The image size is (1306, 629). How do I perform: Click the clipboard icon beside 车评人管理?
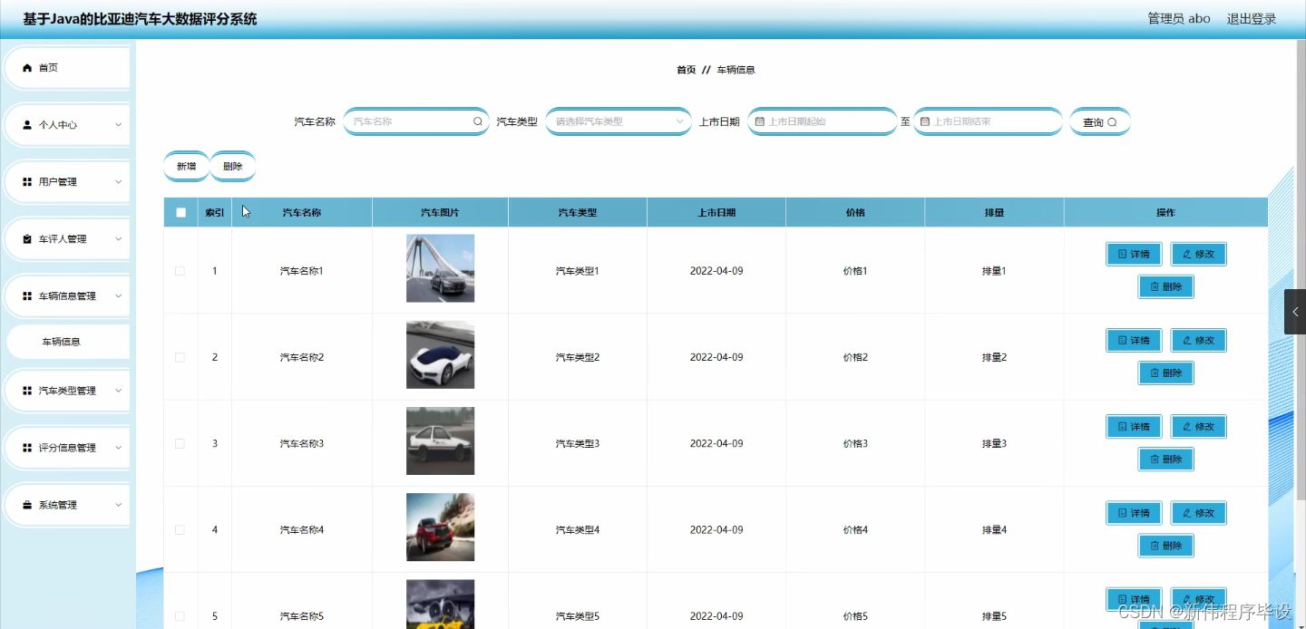(27, 239)
